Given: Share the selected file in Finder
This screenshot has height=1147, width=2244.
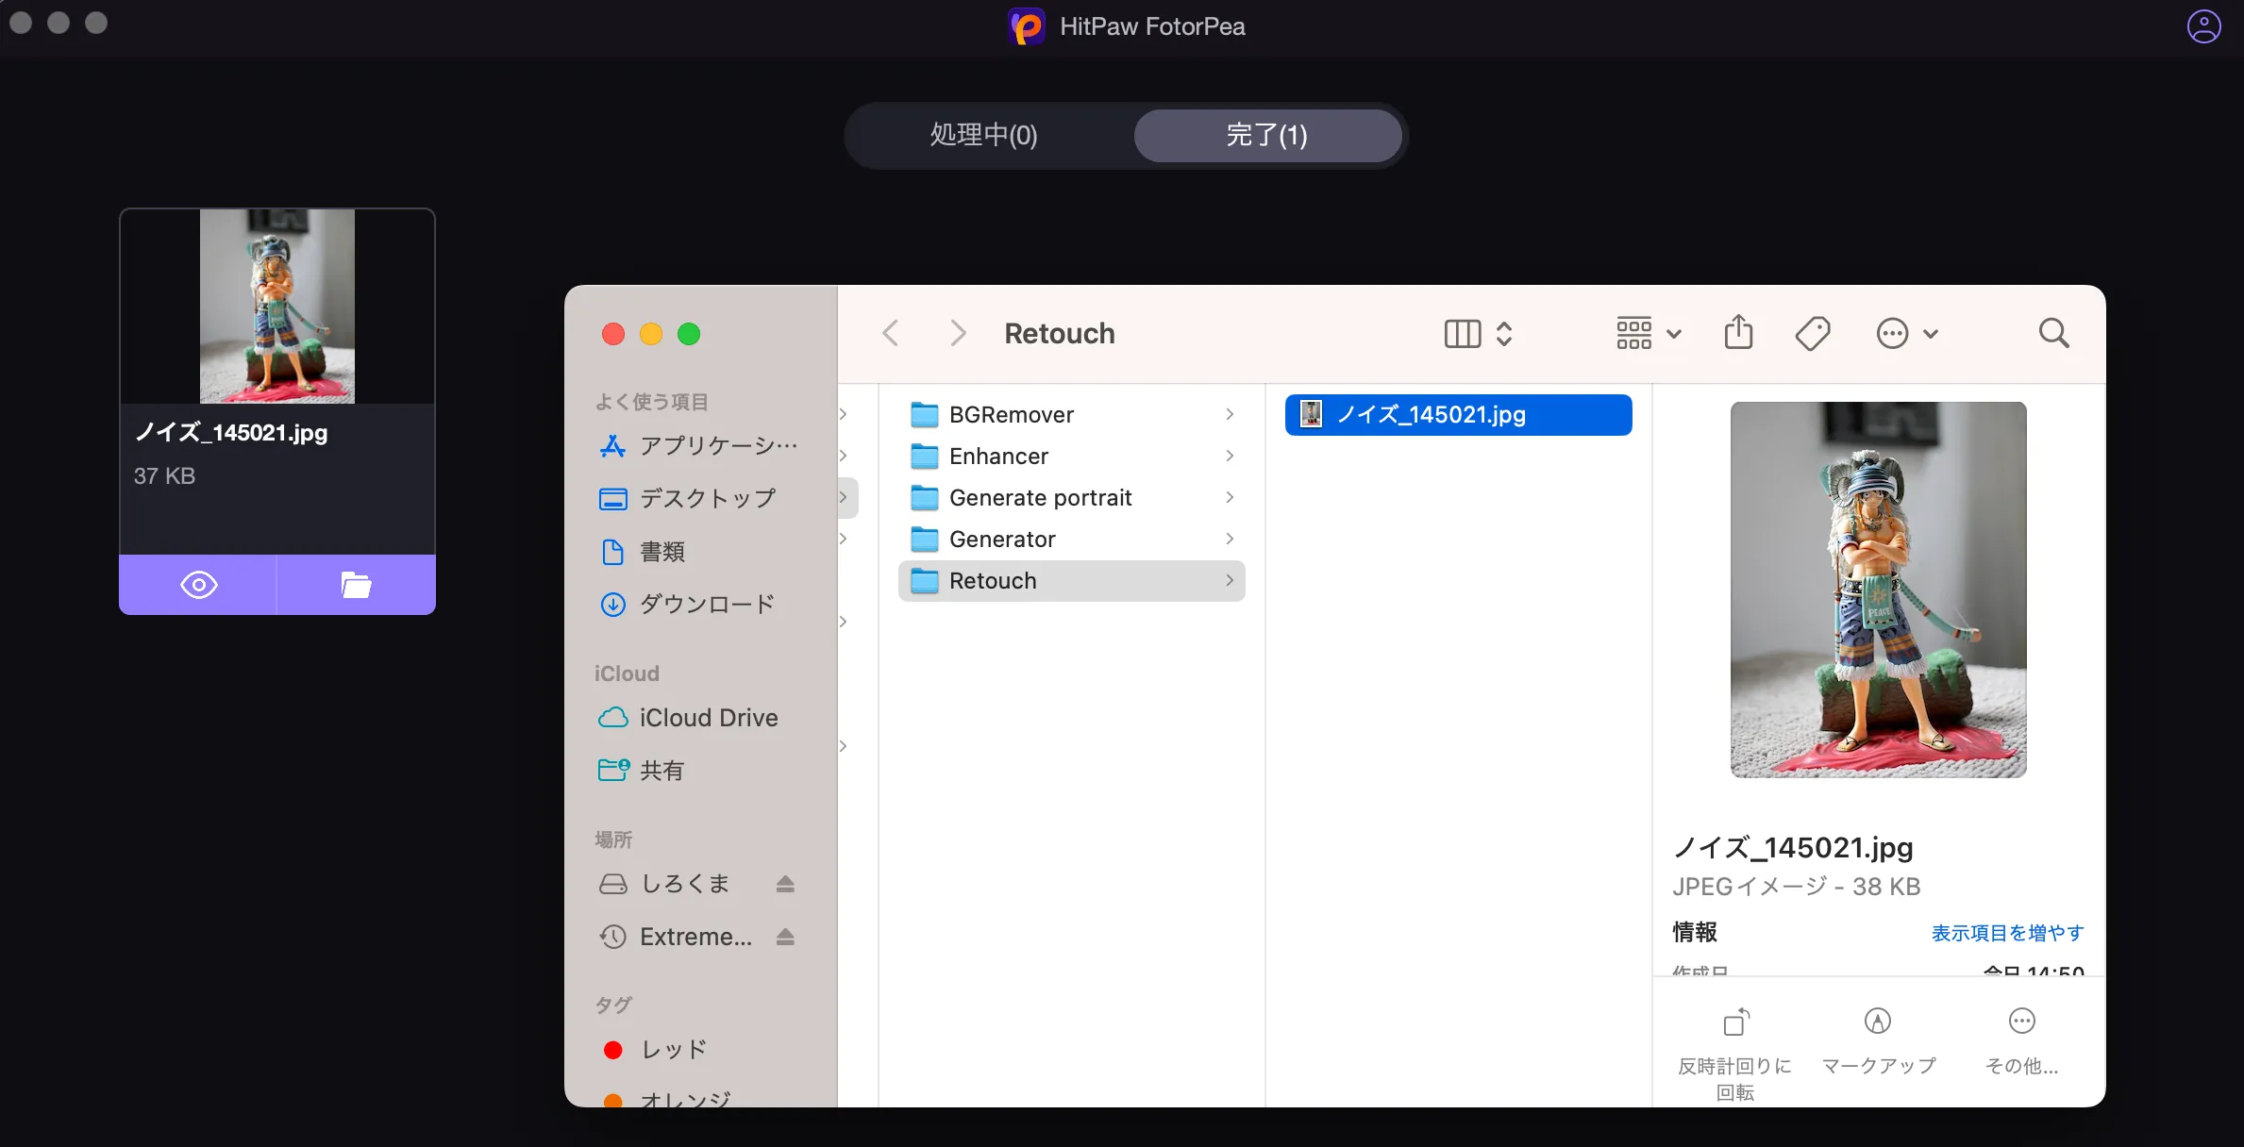Looking at the screenshot, I should (x=1738, y=333).
